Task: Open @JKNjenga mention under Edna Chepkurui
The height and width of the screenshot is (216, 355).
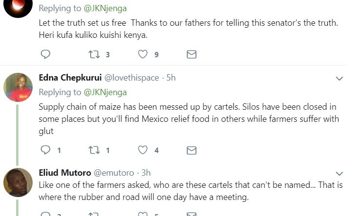Action: [x=105, y=93]
